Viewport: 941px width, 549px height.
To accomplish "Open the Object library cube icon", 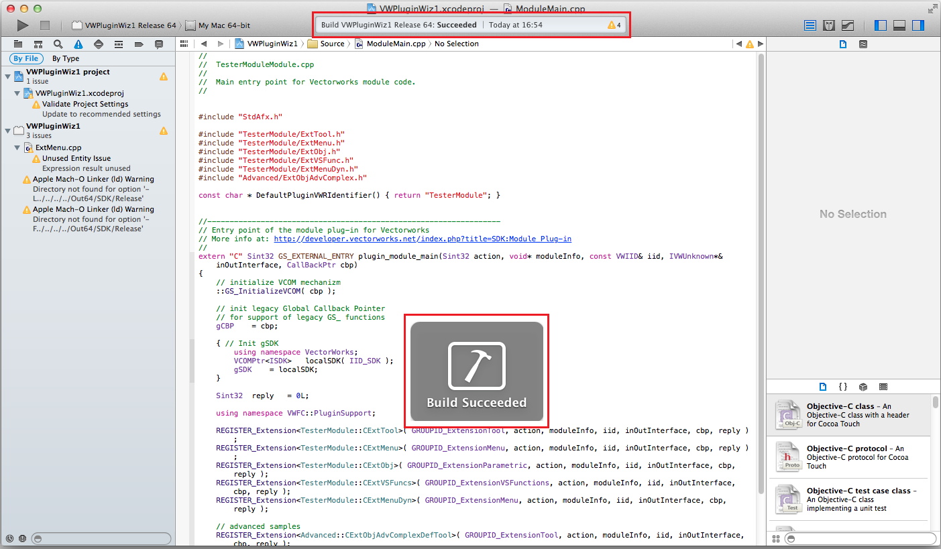I will [863, 387].
